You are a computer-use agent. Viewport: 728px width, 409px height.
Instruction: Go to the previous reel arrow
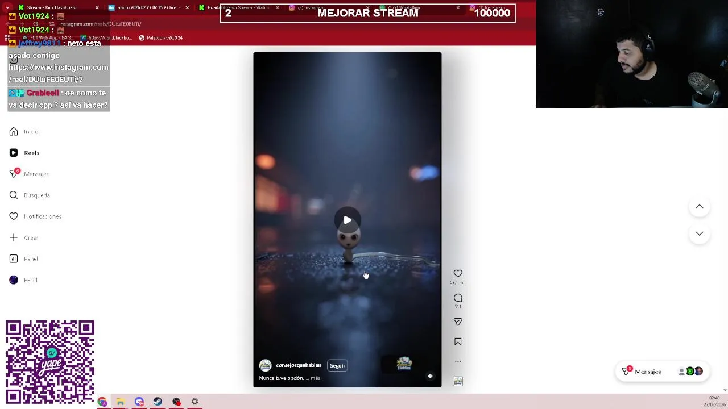pos(700,207)
